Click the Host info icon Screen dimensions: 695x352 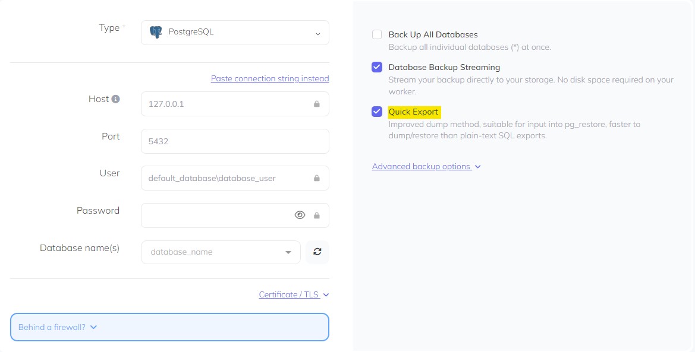[x=115, y=99]
